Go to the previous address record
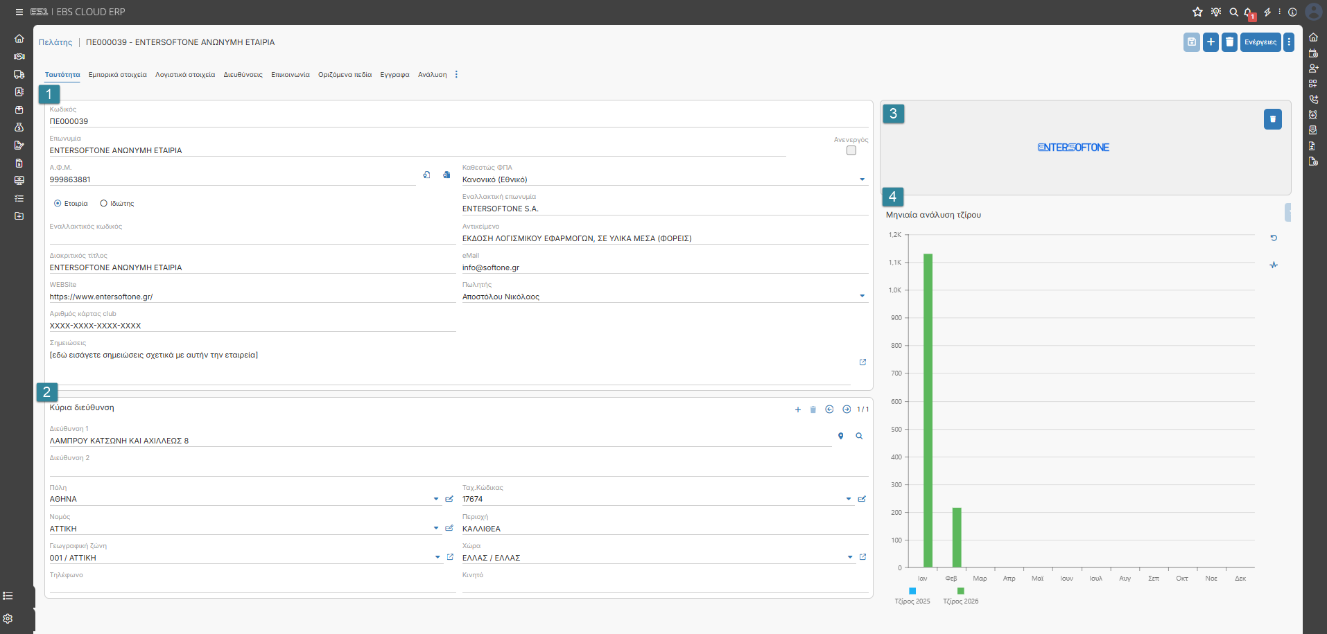Screen dimensions: 1327x634 (829, 410)
